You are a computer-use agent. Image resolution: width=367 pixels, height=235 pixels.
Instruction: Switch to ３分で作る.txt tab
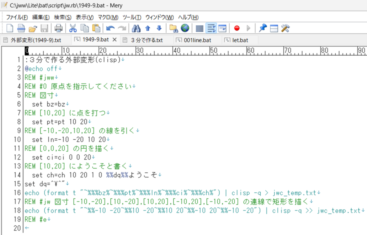(x=147, y=40)
